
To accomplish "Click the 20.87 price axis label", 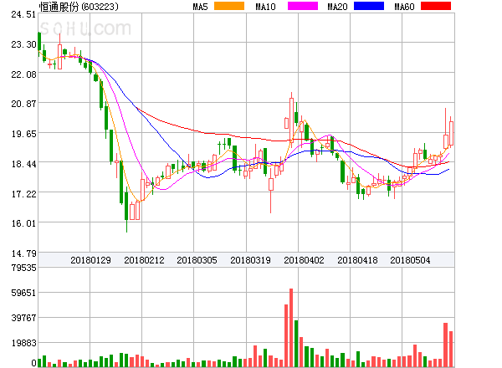I will tap(23, 104).
